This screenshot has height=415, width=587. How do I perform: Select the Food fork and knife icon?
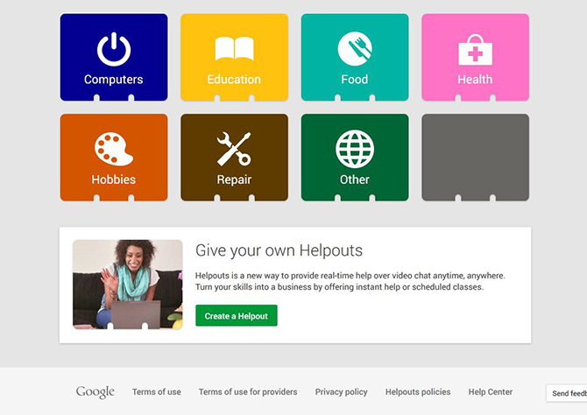point(355,49)
